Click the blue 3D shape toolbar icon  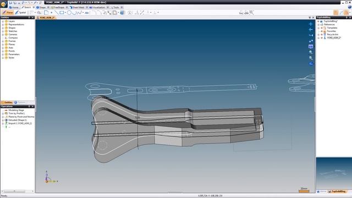click(122, 13)
